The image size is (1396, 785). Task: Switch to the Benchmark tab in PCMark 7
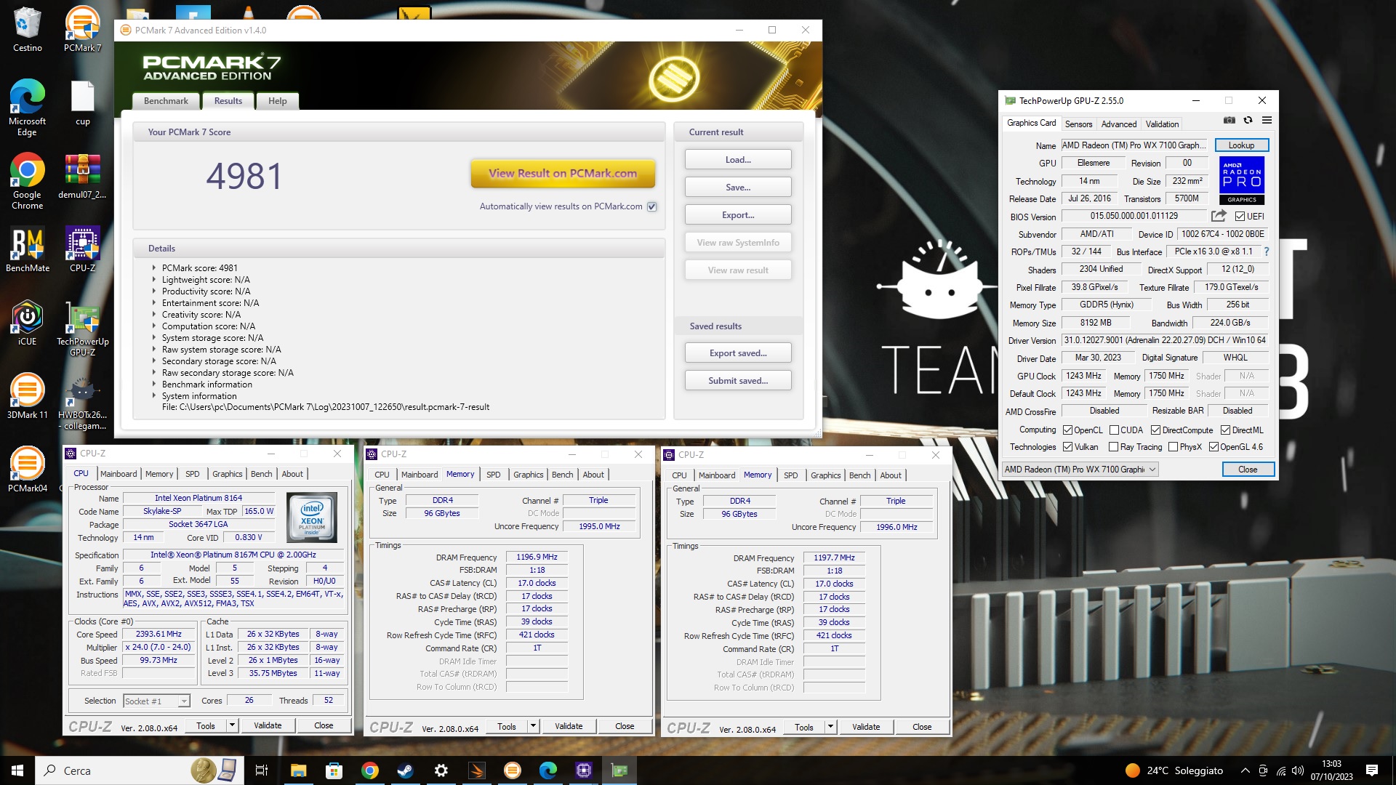pyautogui.click(x=166, y=101)
